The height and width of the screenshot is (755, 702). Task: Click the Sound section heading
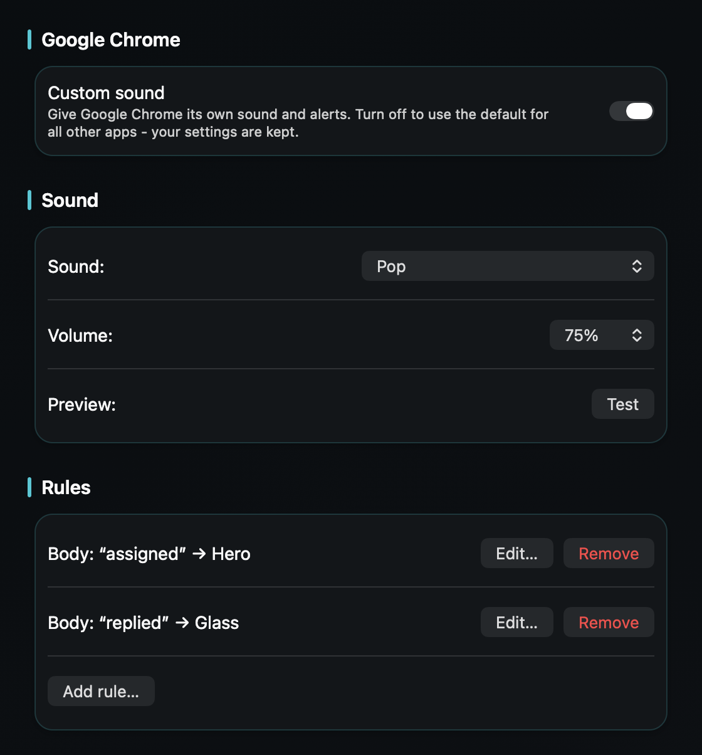[70, 201]
